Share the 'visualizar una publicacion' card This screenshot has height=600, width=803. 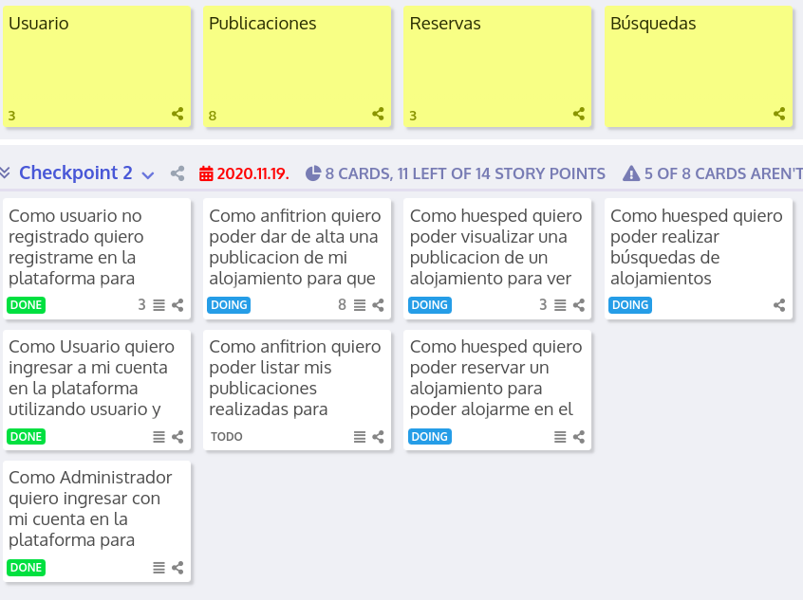coord(579,305)
